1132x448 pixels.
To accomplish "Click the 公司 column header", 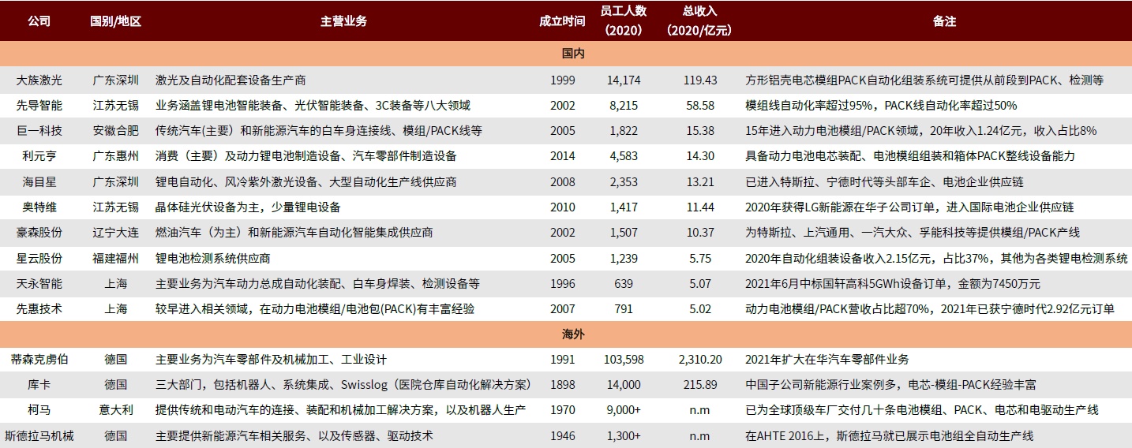I will pos(39,21).
